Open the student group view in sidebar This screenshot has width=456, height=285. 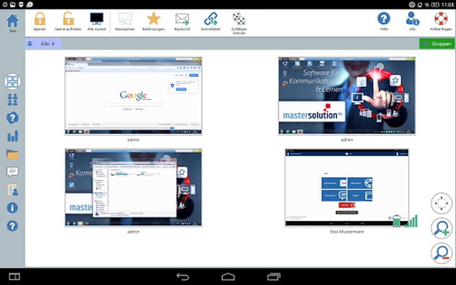point(12,100)
